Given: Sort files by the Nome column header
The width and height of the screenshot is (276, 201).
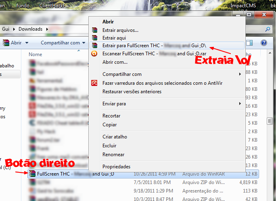Looking at the screenshot, I should [x=36, y=54].
